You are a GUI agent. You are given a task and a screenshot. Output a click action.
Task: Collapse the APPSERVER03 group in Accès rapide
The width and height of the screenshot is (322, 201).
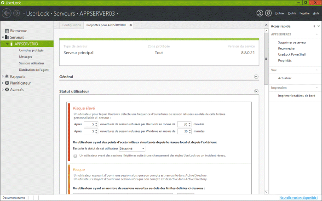[316, 34]
